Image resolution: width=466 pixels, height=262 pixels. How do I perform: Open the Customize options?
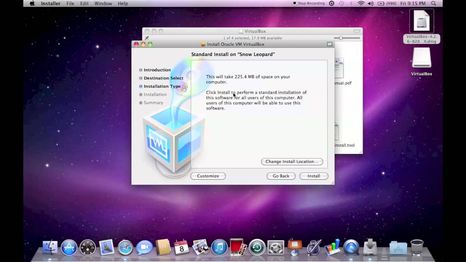click(208, 176)
